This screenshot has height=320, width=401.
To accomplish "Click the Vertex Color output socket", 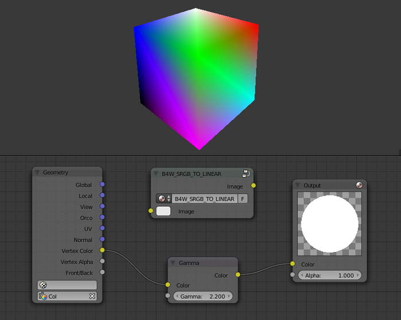I will pyautogui.click(x=102, y=250).
